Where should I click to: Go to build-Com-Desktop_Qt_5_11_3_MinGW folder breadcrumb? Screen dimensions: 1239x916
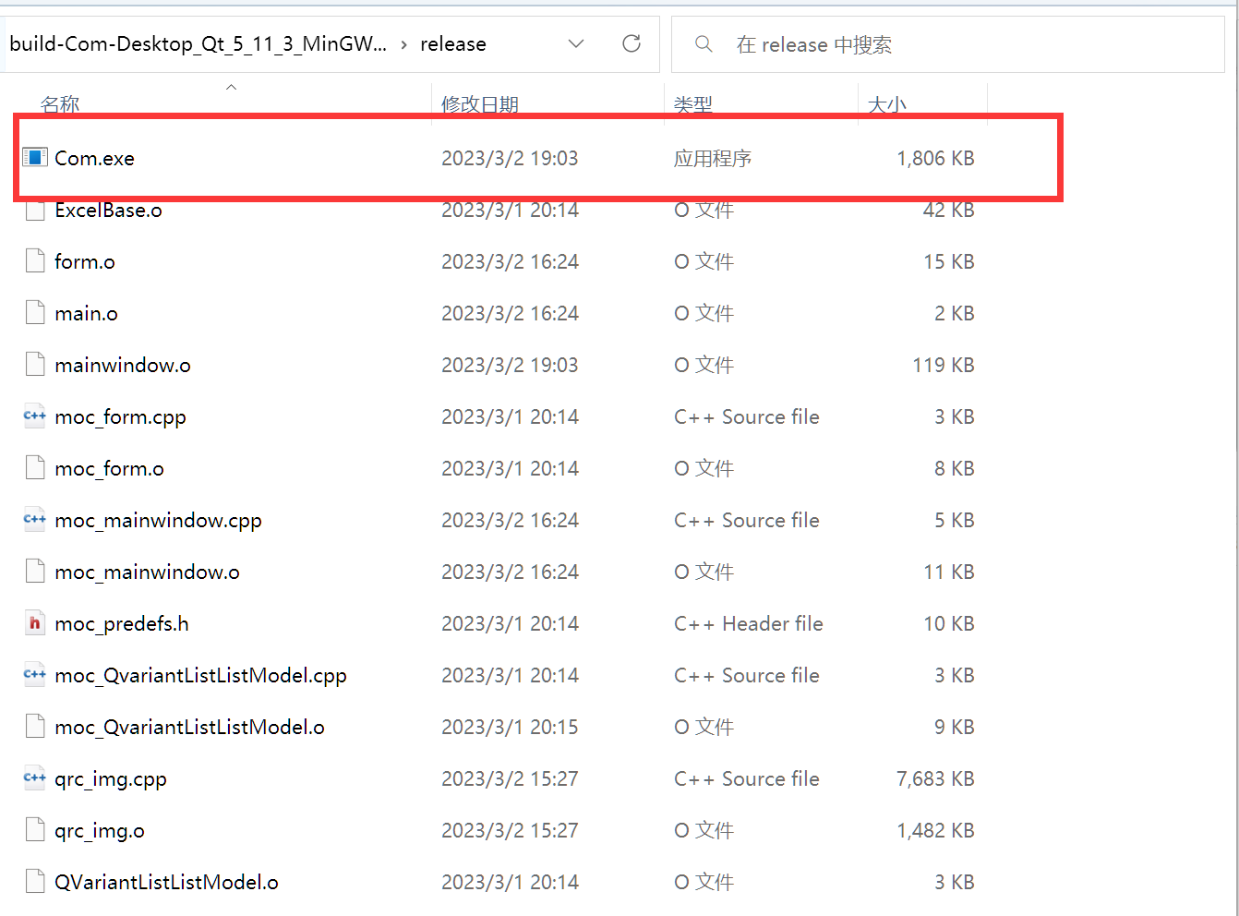(x=198, y=43)
